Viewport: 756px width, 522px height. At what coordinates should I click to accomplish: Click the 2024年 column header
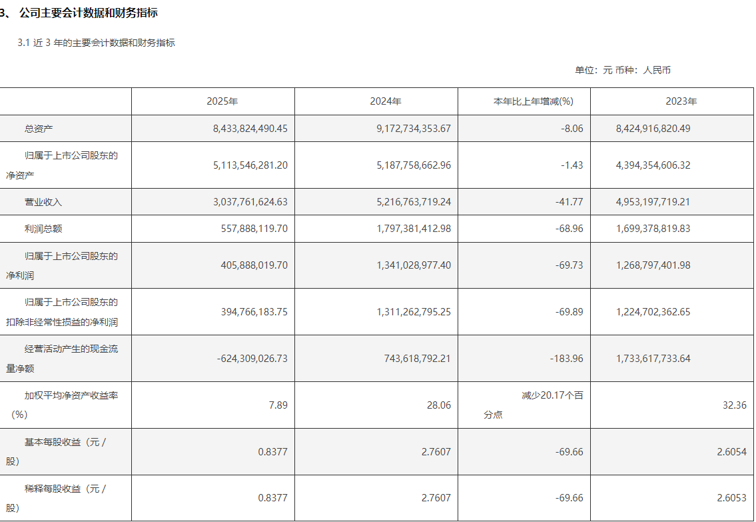386,101
